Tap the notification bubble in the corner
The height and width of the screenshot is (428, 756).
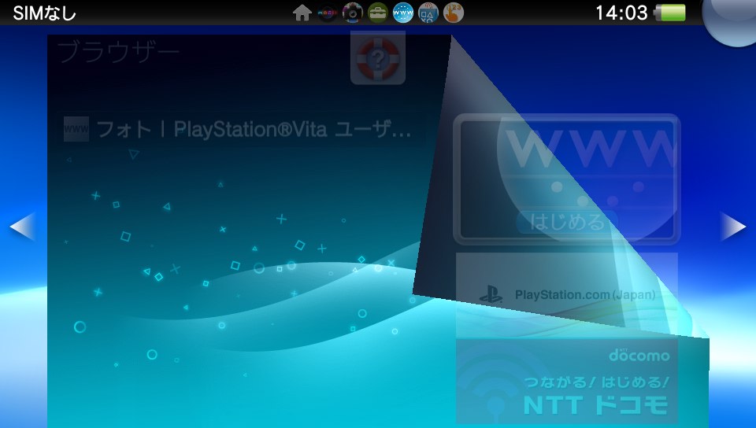click(732, 19)
